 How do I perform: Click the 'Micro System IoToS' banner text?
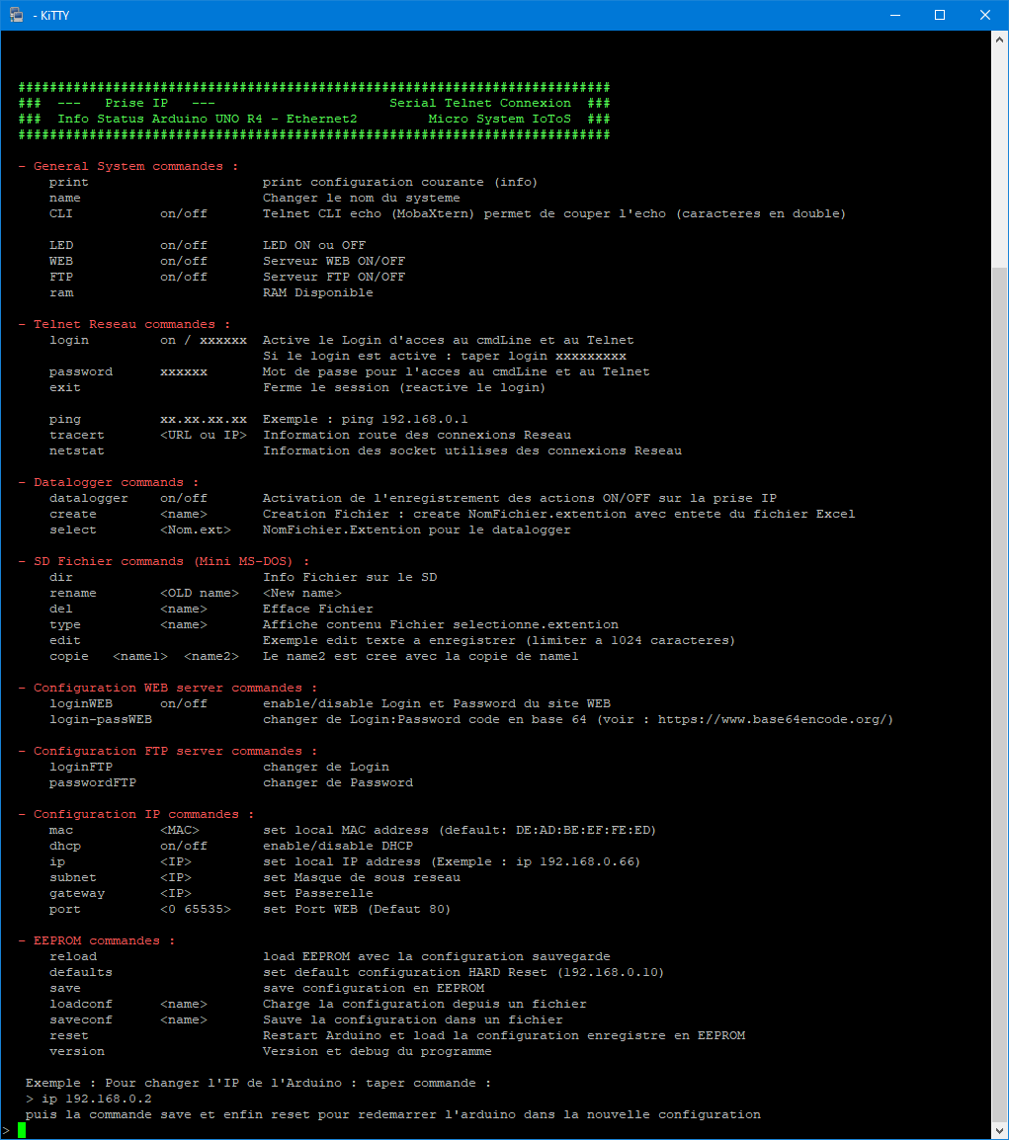500,120
